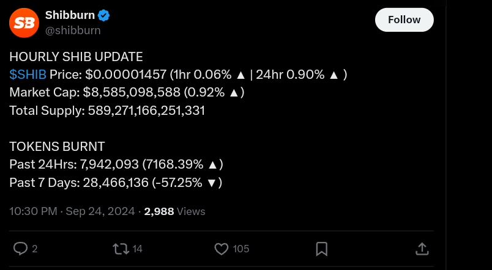Screen dimensions: 492x270
Task: Like the tweet with the heart icon
Action: click(221, 249)
